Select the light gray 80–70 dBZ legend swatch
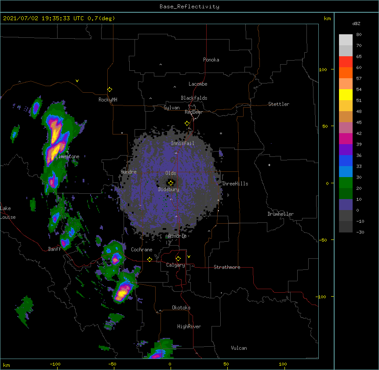Image resolution: width=379 pixels, height=370 pixels. (346, 40)
